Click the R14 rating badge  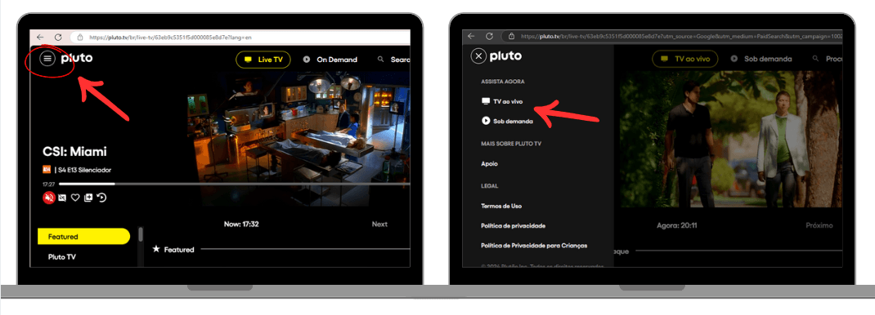pyautogui.click(x=47, y=170)
